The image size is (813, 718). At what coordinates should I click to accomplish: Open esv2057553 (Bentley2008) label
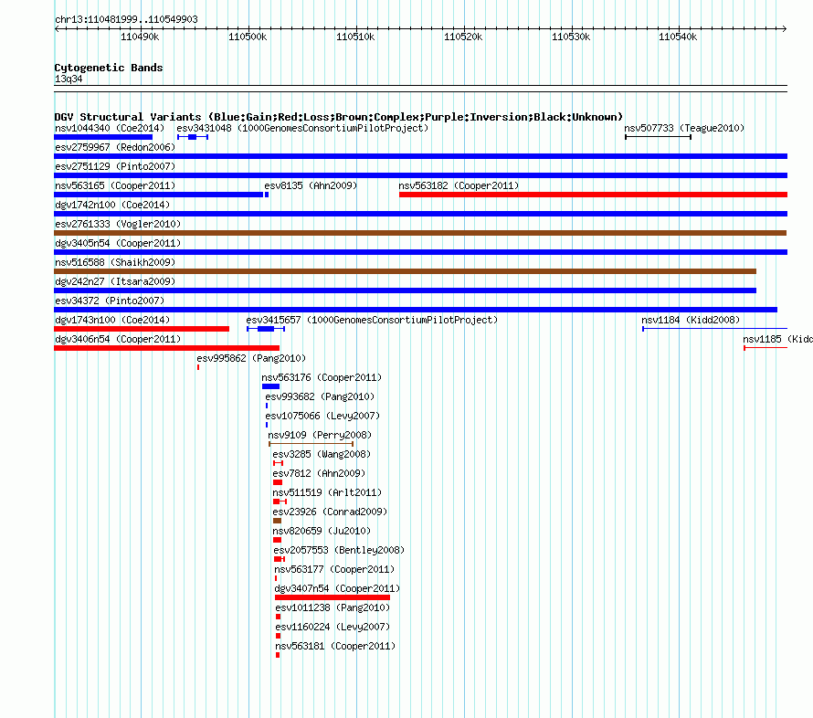tap(339, 550)
